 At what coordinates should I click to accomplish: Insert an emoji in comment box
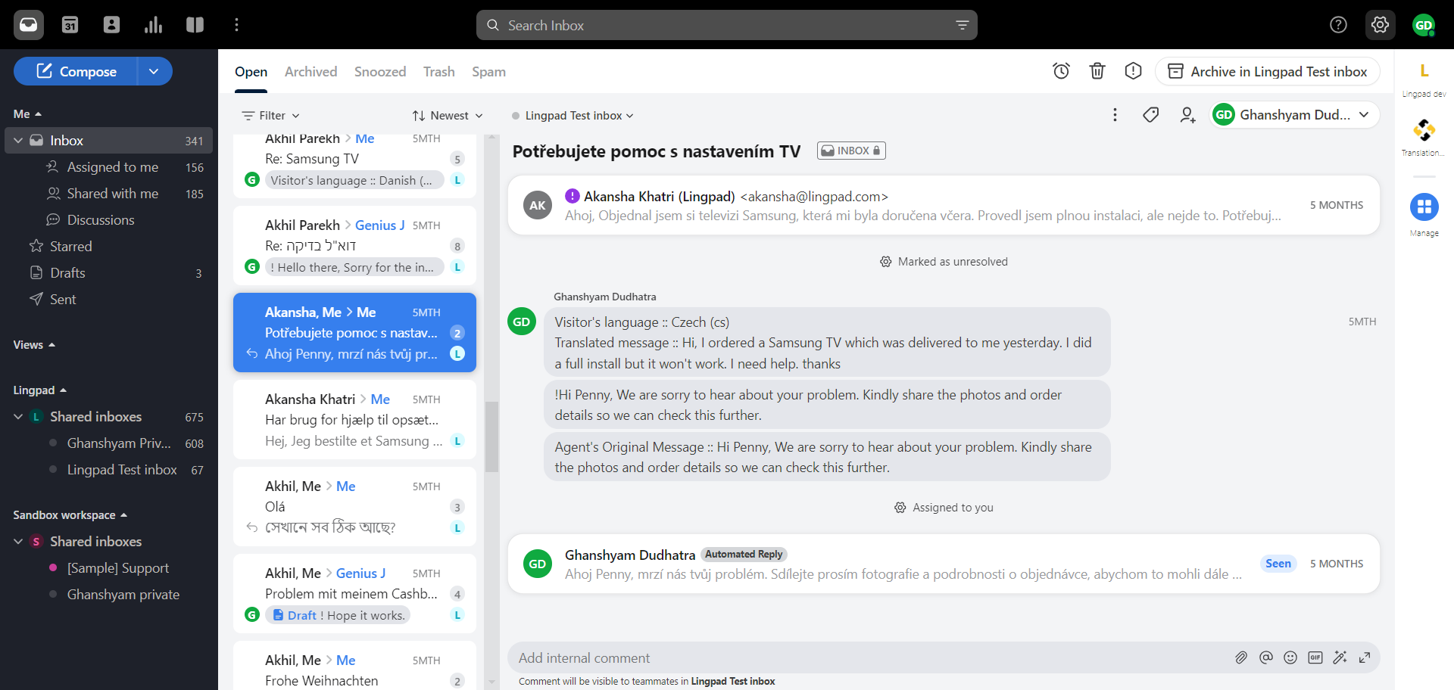point(1290,657)
